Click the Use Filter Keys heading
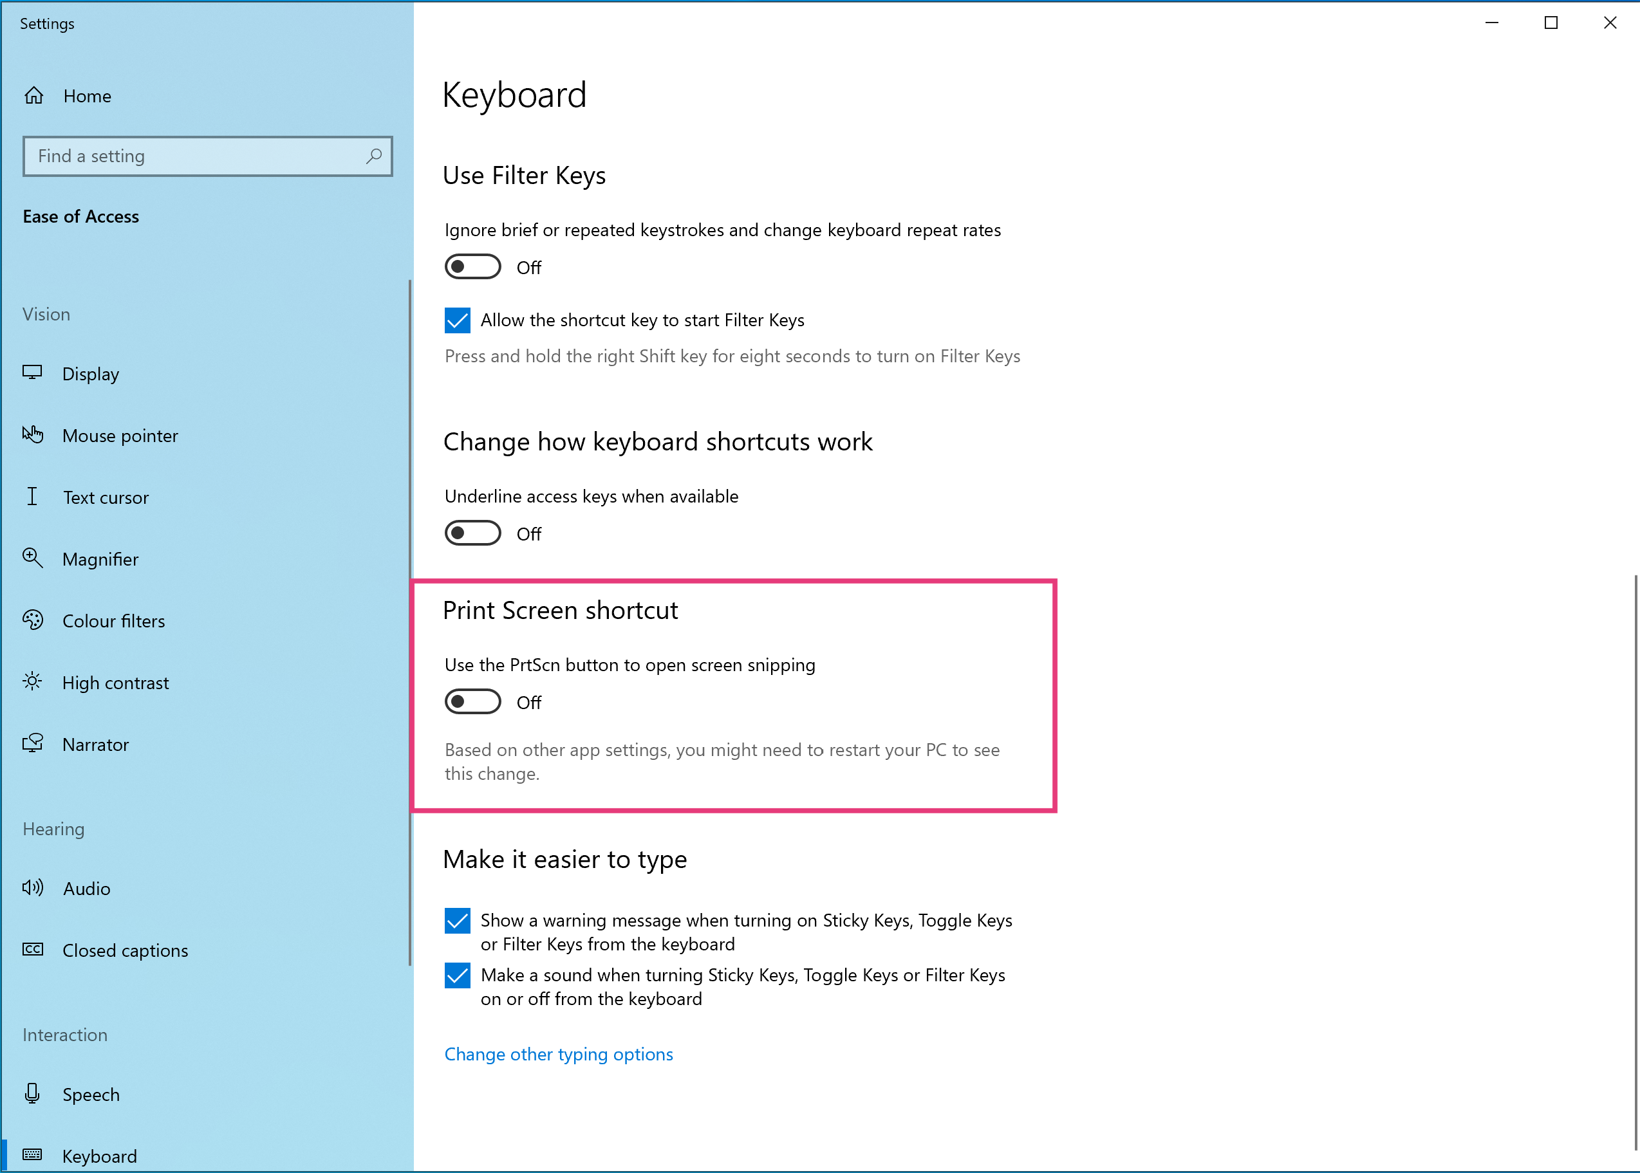 (524, 176)
